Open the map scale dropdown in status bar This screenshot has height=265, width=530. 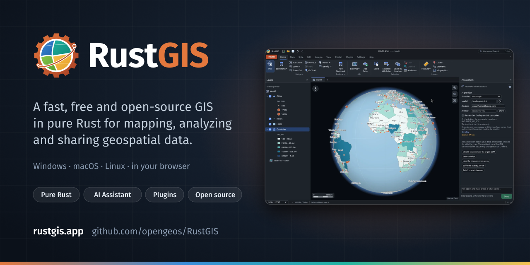(278, 202)
